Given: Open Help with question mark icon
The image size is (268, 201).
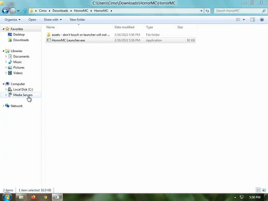Looking at the screenshot, I should (262, 20).
